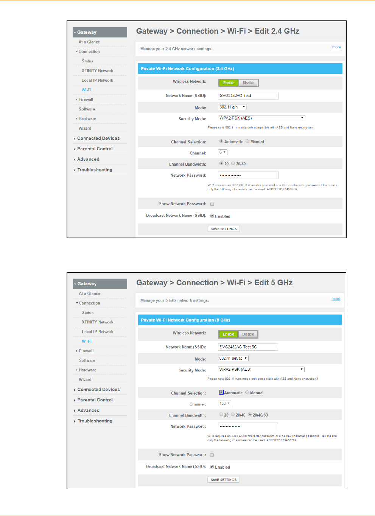Screen dimensions: 375x516
Task: Open Wi-Fi in the bottom sidebar
Action: [87, 341]
